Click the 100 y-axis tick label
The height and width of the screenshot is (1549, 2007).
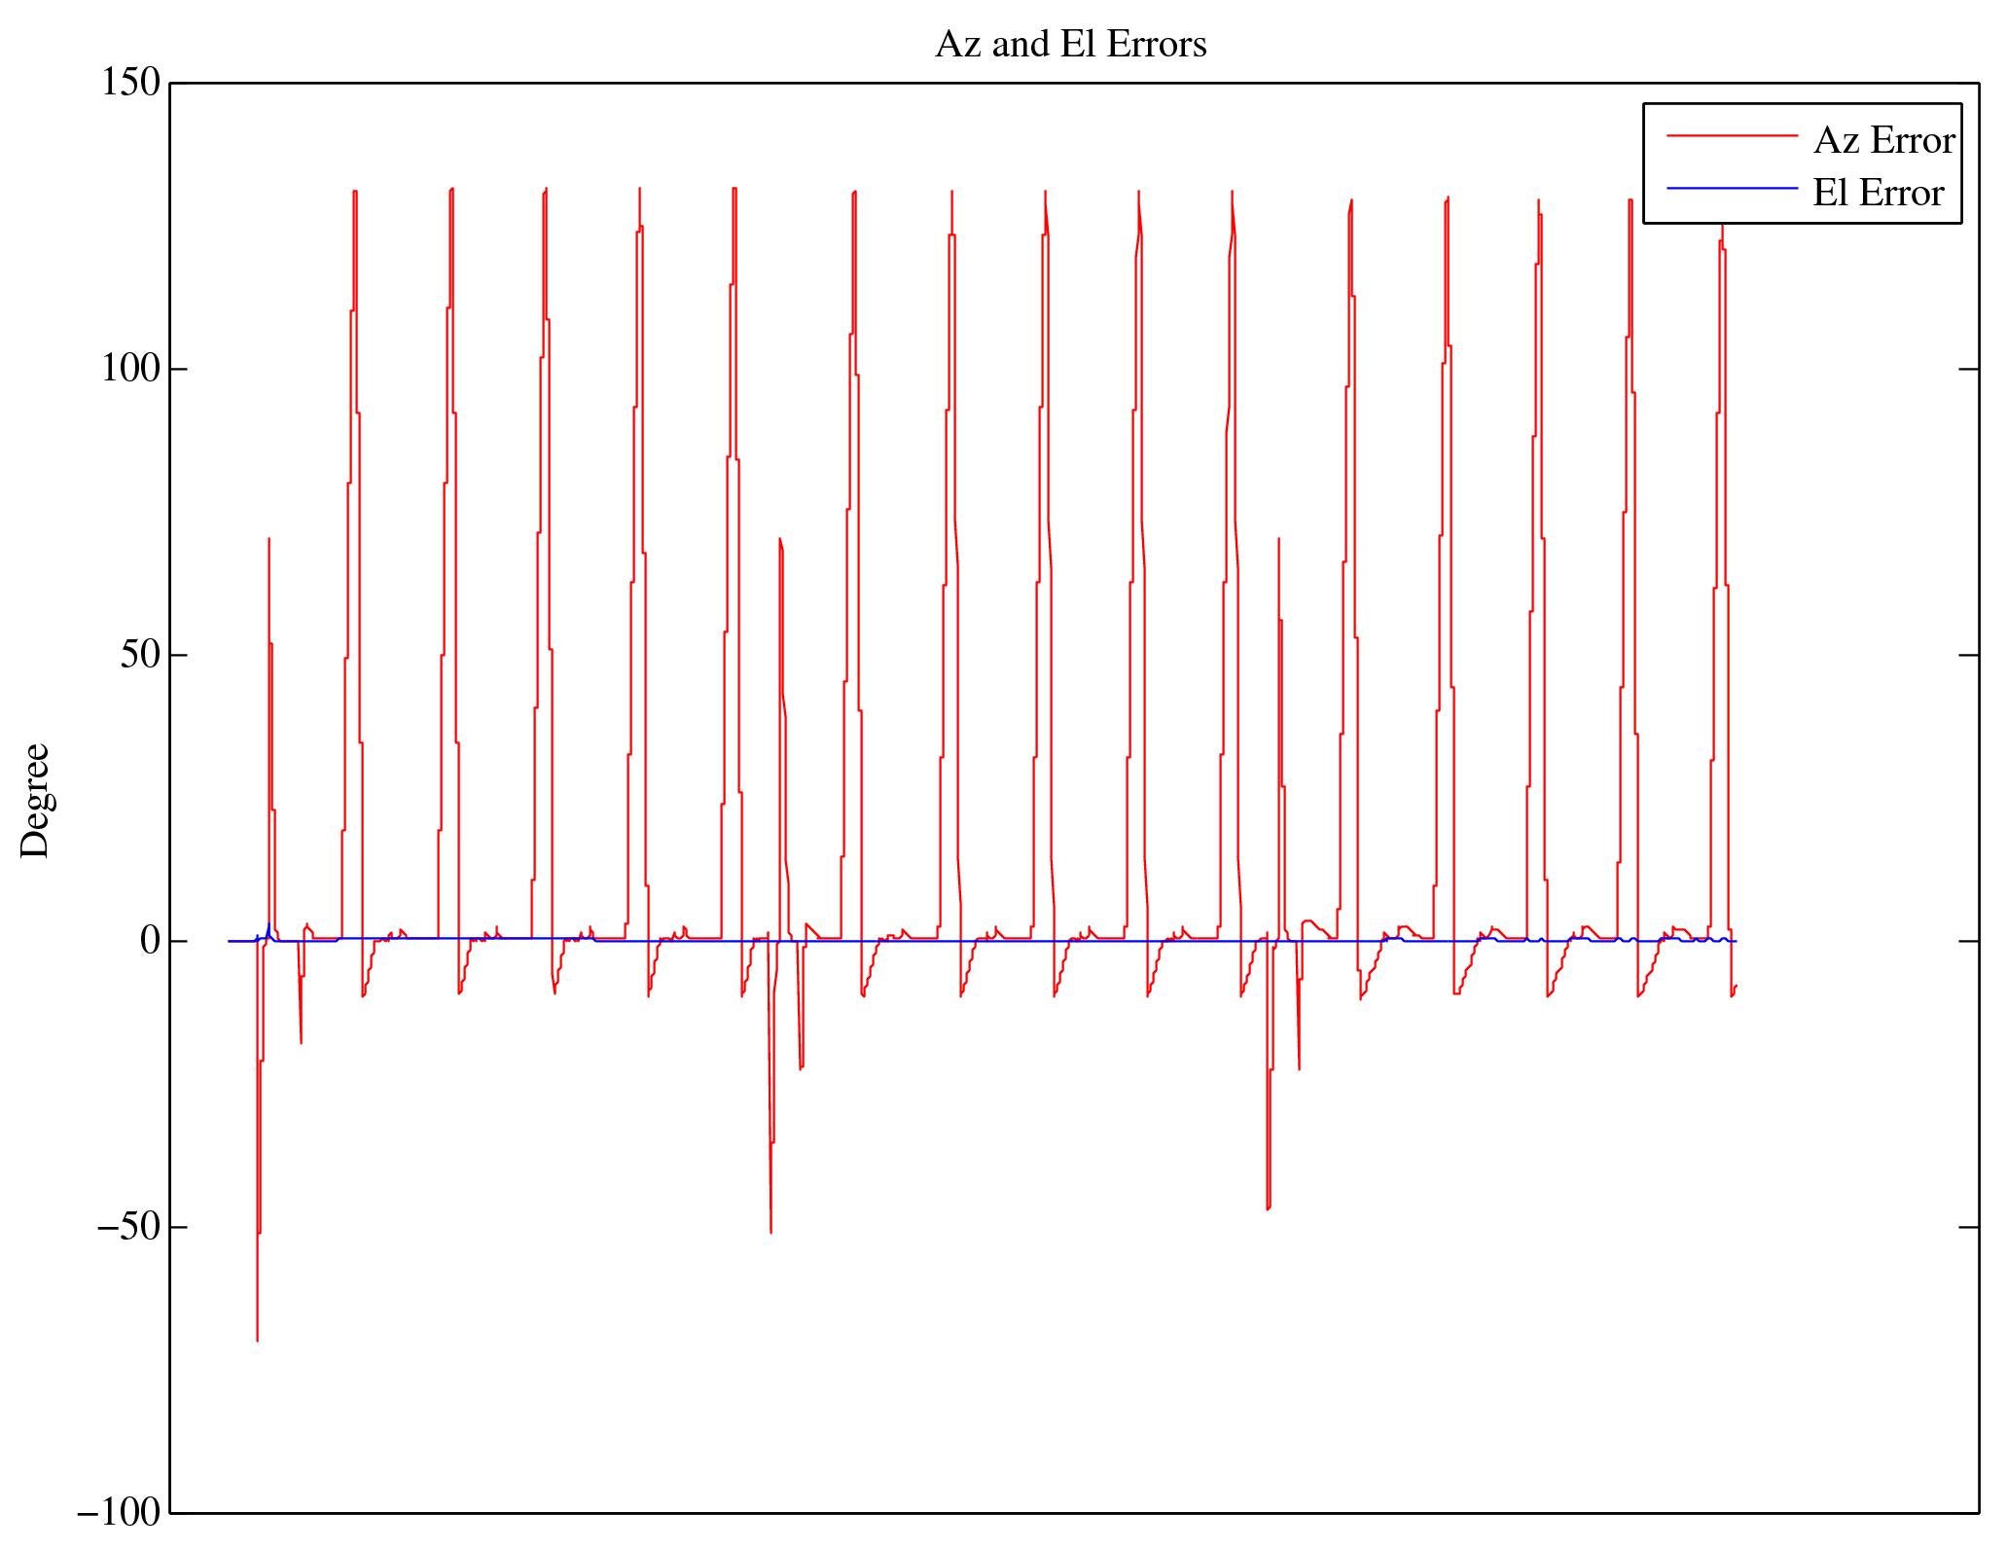pyautogui.click(x=130, y=369)
